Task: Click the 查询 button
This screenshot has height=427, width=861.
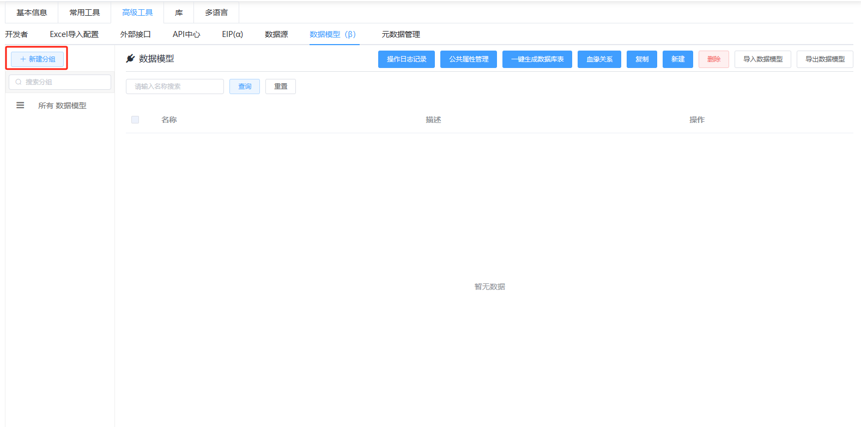Action: point(245,86)
